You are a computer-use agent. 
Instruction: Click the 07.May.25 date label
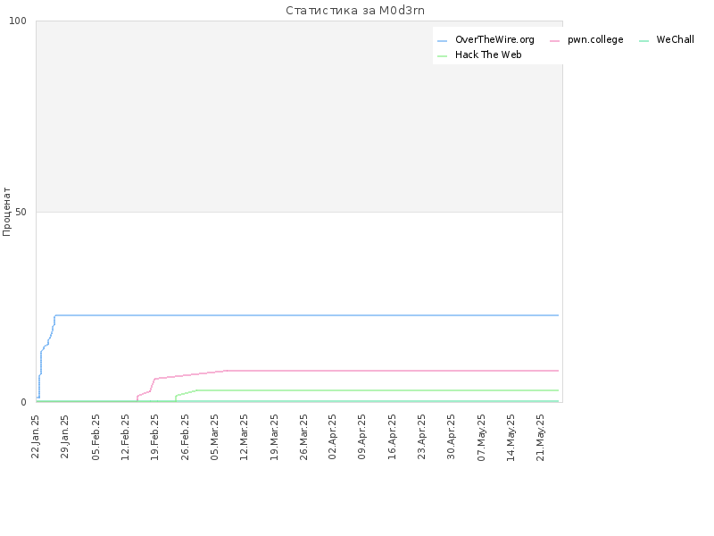tap(481, 438)
